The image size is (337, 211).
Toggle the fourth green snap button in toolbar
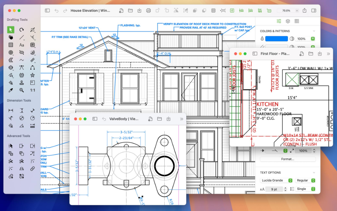click(x=260, y=11)
